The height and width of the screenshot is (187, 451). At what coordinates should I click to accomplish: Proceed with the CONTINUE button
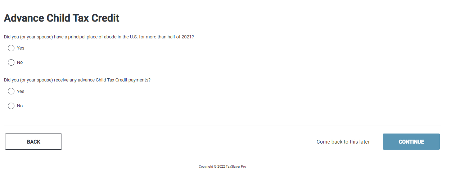(411, 142)
